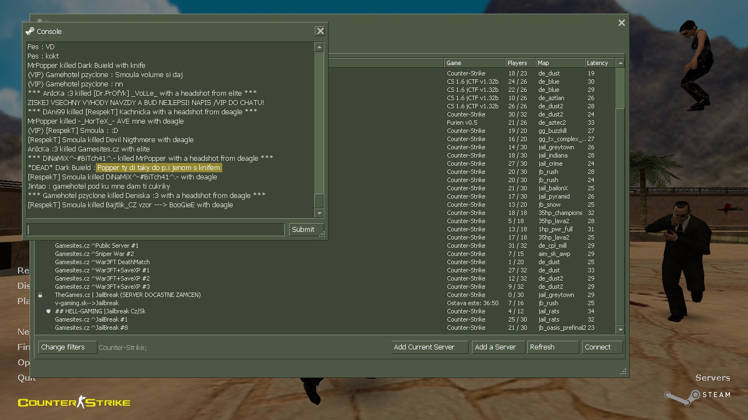This screenshot has height=420, width=748.
Task: Click the aim_sk_awp map cell
Action: click(x=554, y=254)
